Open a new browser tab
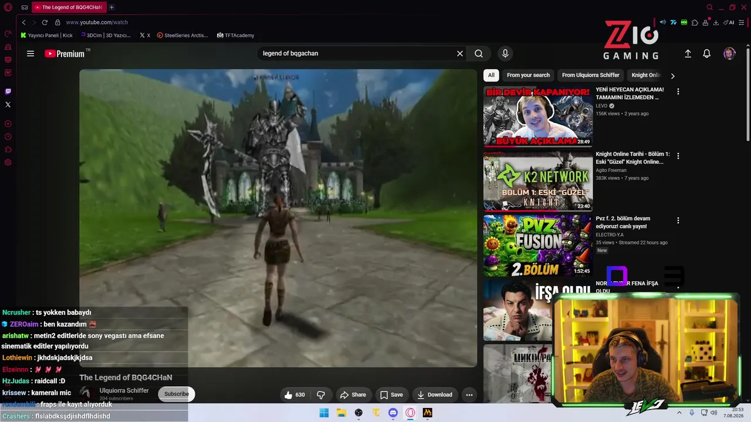 click(111, 8)
